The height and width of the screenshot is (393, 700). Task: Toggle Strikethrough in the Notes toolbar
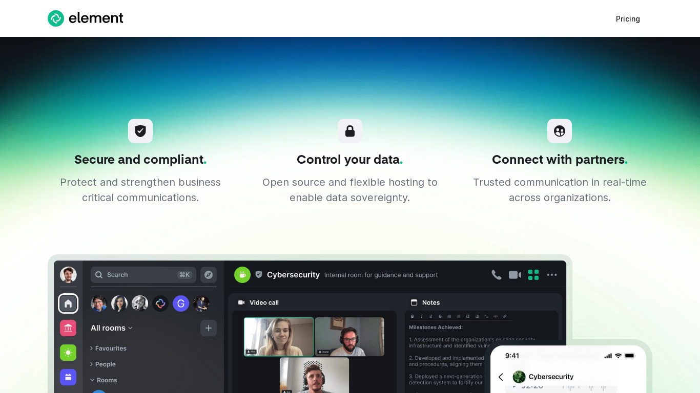coord(440,316)
